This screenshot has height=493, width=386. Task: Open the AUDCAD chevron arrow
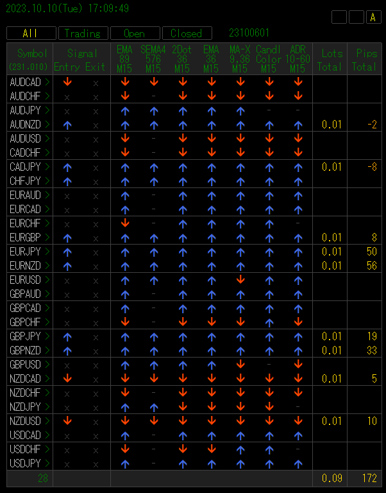pyautogui.click(x=47, y=82)
